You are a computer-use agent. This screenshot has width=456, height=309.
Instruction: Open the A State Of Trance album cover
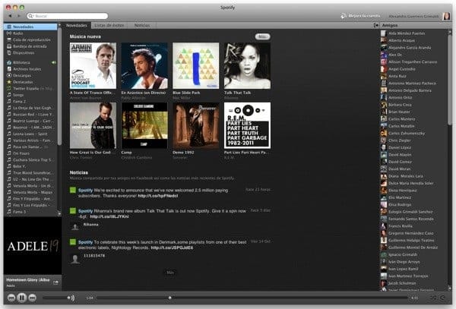pos(93,65)
